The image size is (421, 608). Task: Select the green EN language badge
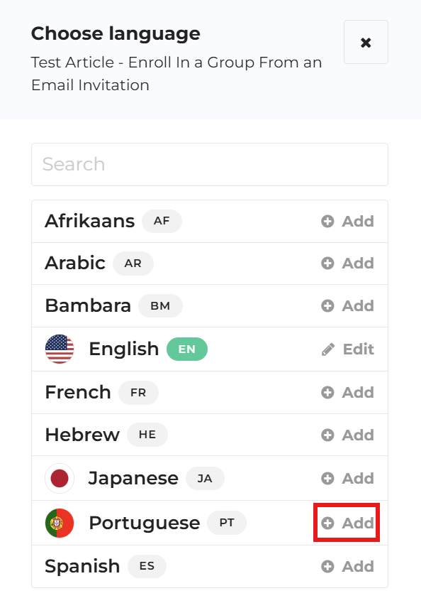pyautogui.click(x=187, y=349)
